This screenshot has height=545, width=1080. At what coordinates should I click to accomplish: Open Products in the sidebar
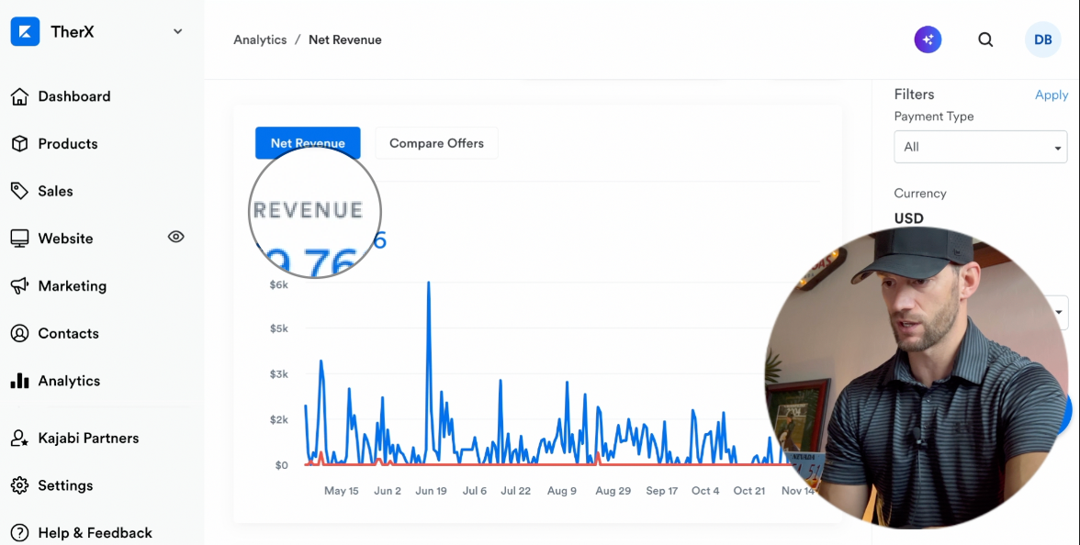pos(68,144)
